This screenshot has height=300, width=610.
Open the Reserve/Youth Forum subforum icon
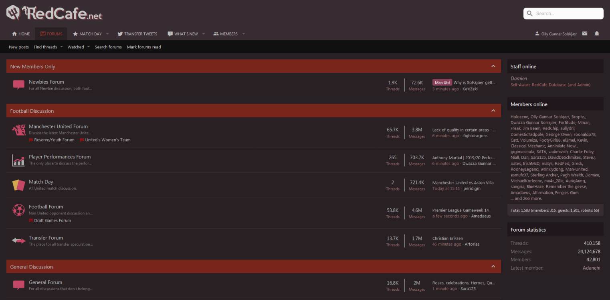pos(31,140)
